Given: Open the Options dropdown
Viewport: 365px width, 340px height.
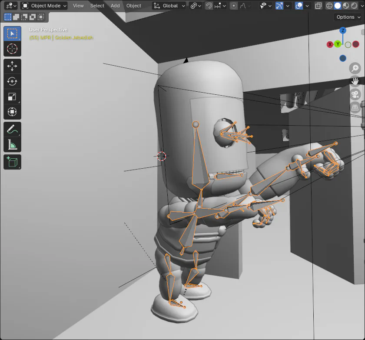Looking at the screenshot, I should (348, 17).
